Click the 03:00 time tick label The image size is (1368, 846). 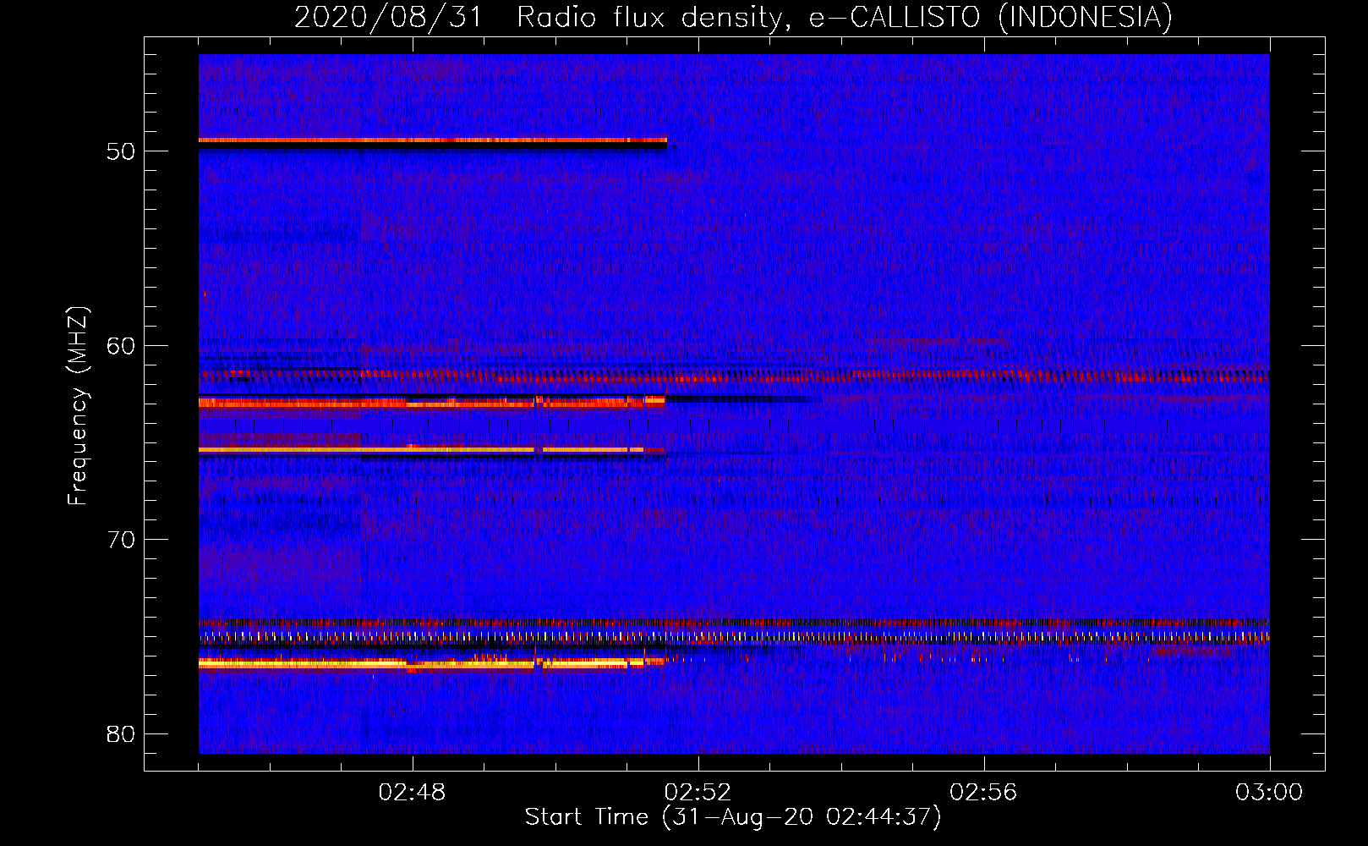[x=1269, y=793]
